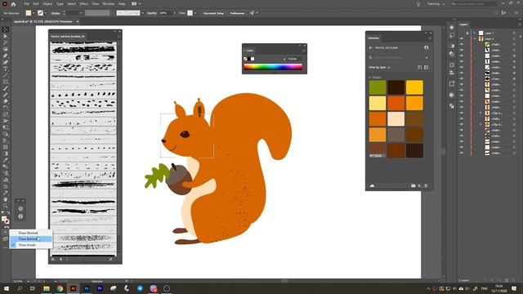Viewport: 523px width, 294px height.
Task: Select the Type tool
Action: pos(6,69)
